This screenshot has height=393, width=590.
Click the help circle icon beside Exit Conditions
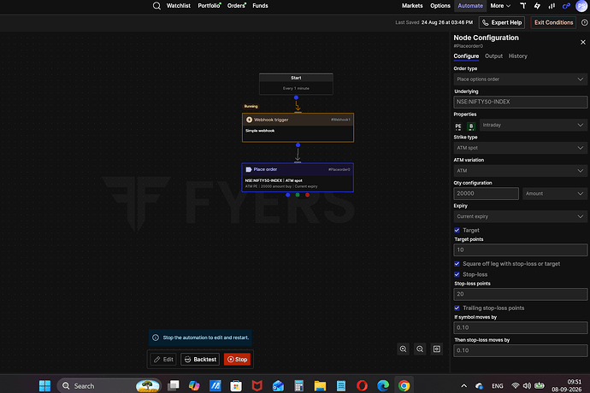click(584, 22)
